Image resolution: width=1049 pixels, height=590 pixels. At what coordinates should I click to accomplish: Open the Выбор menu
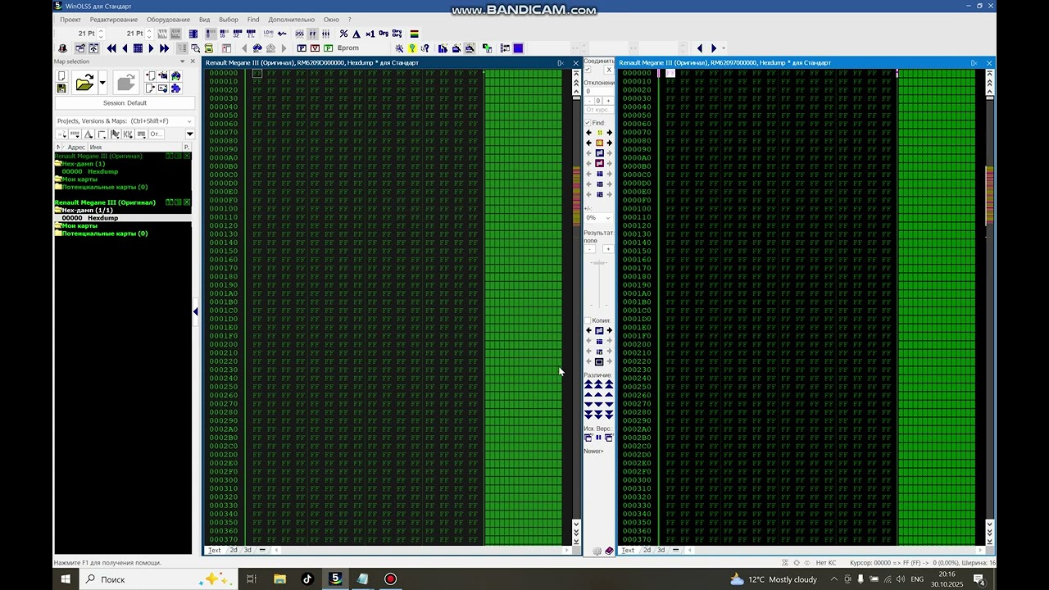coord(229,20)
